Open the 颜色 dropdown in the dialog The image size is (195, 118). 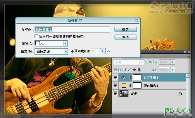tap(65, 43)
